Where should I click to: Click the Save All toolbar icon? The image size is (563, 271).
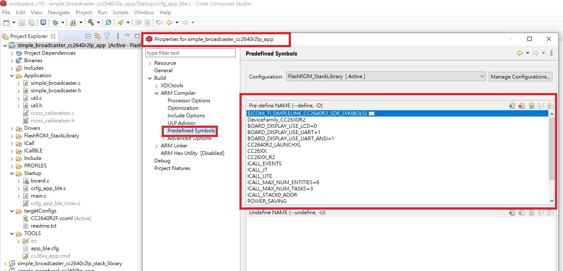[31, 23]
